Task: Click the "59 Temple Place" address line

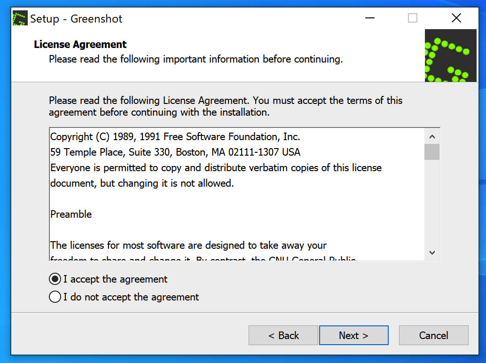Action: click(175, 152)
